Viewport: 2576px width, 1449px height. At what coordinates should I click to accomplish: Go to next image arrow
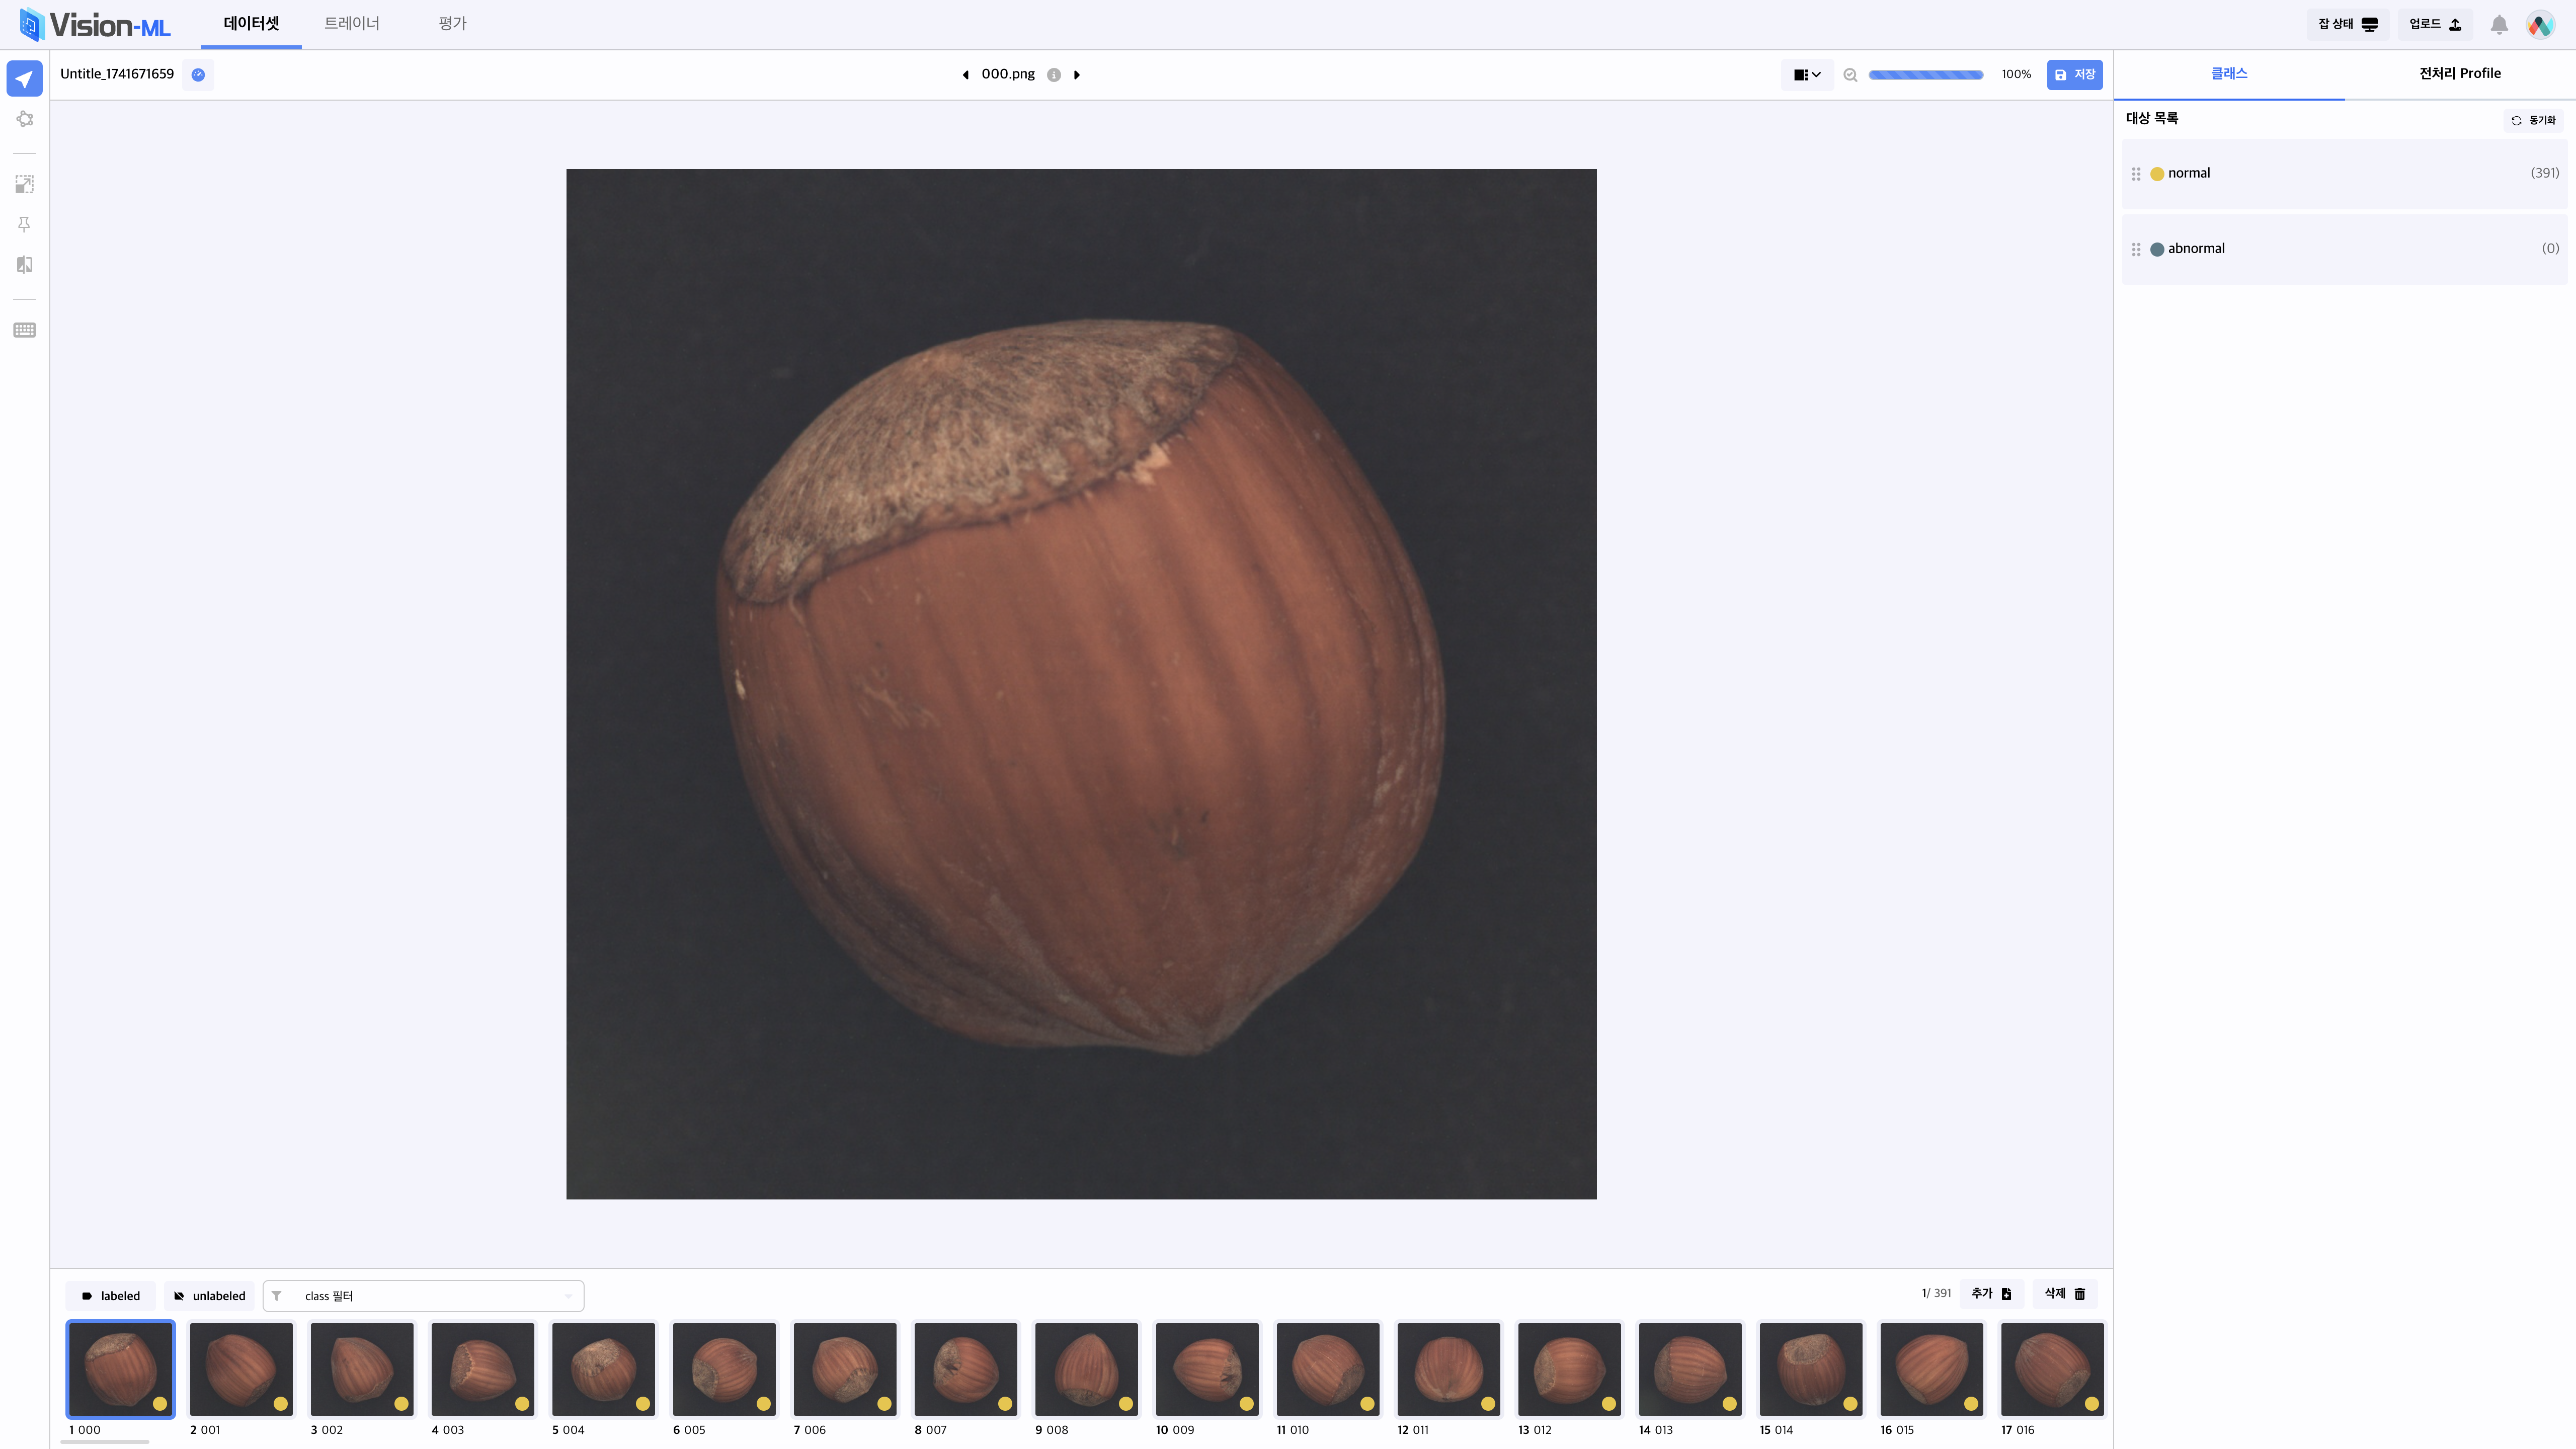pos(1077,75)
